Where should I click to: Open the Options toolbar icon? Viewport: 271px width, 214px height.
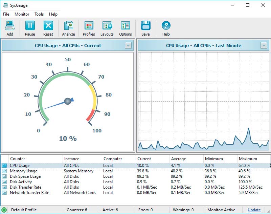point(126,26)
